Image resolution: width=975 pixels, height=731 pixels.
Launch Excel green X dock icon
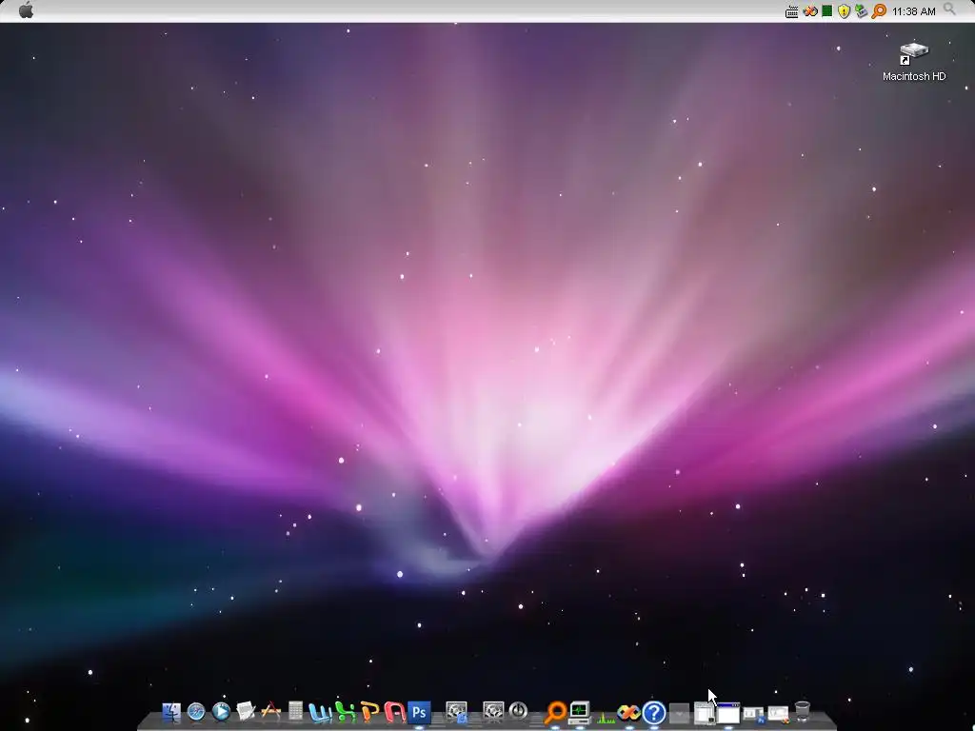(345, 712)
